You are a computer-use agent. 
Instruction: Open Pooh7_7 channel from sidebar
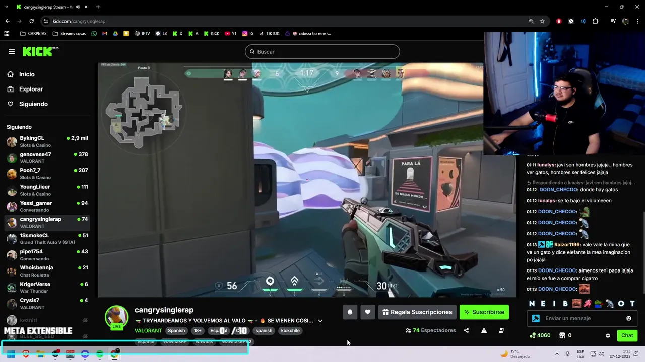coord(47,174)
